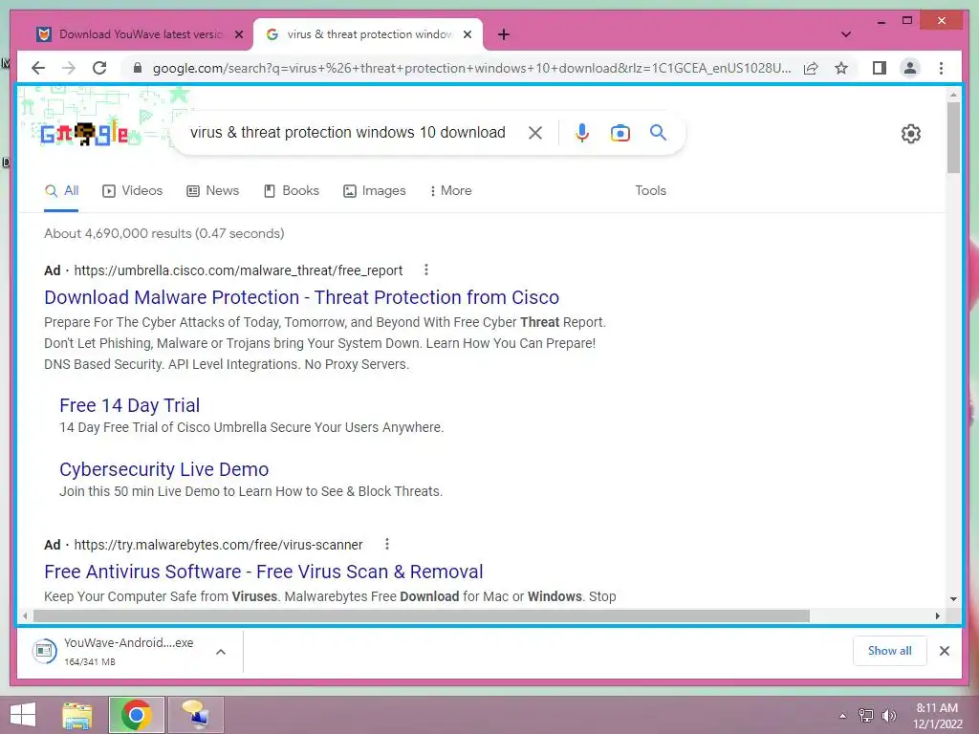
Task: Click the horizontal scrollbar thumb
Action: pos(422,616)
